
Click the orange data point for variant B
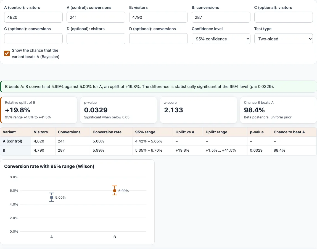coord(115,191)
